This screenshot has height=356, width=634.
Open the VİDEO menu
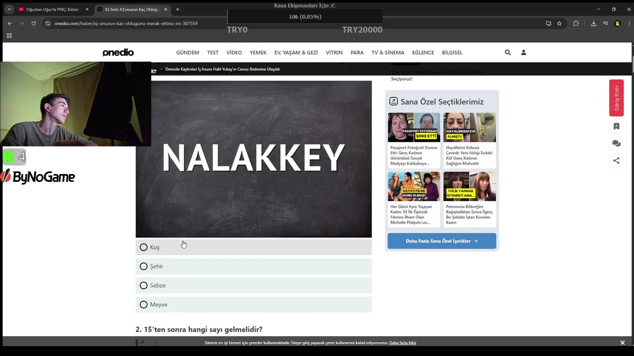(x=234, y=52)
